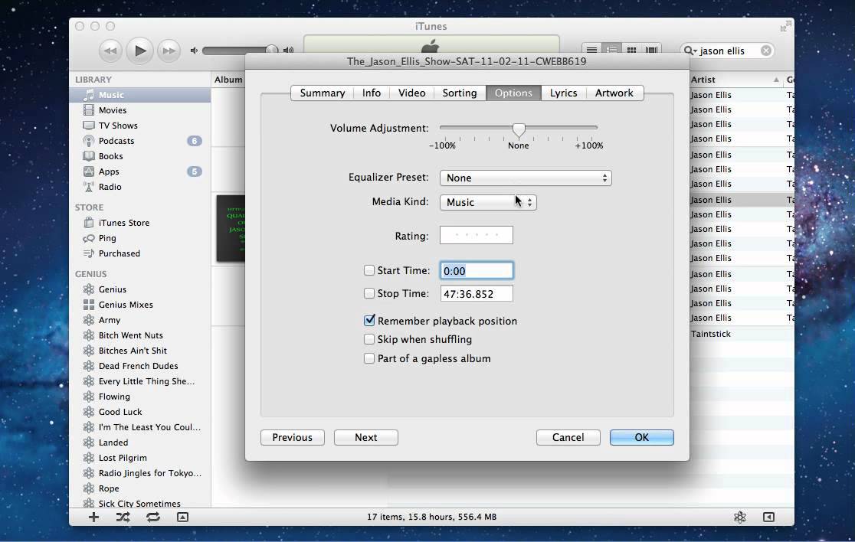The height and width of the screenshot is (542, 855).
Task: Open the Army Genius playlist
Action: click(139, 320)
